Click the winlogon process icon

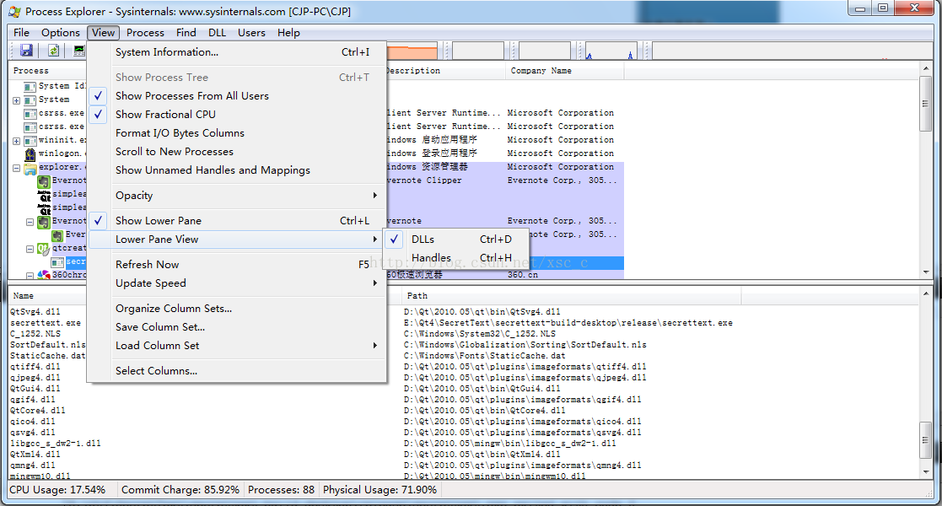[30, 153]
